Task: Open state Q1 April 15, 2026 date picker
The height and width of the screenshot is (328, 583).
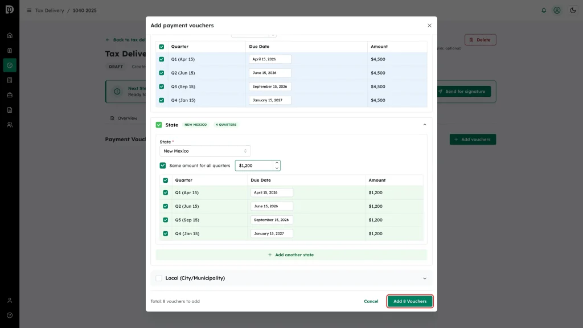Action: click(272, 192)
